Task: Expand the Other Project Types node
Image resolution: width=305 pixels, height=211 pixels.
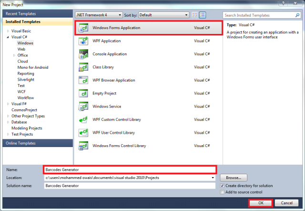Action: point(8,116)
